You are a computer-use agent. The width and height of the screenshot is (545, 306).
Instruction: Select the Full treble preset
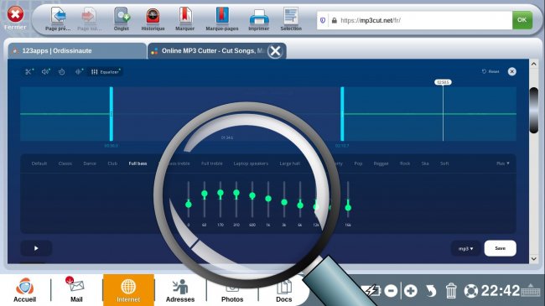(211, 163)
